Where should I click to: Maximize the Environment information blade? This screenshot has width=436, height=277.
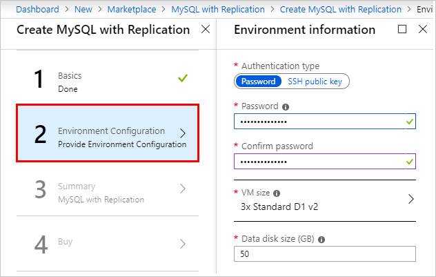(403, 30)
